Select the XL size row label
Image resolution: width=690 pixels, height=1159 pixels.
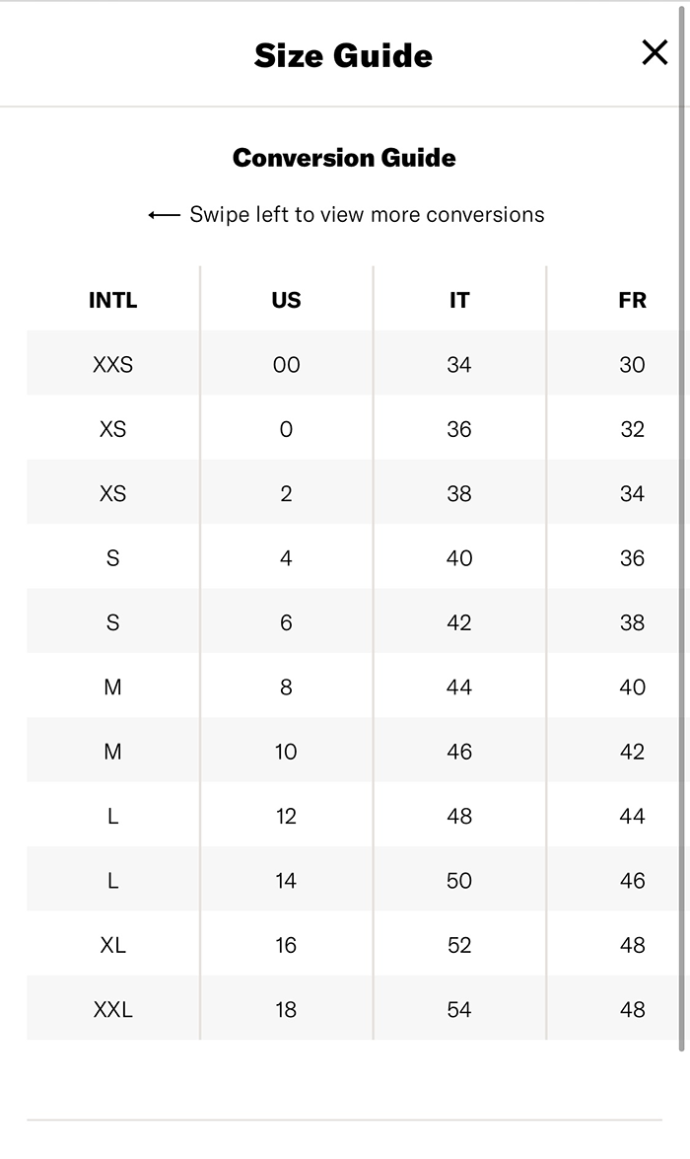113,945
